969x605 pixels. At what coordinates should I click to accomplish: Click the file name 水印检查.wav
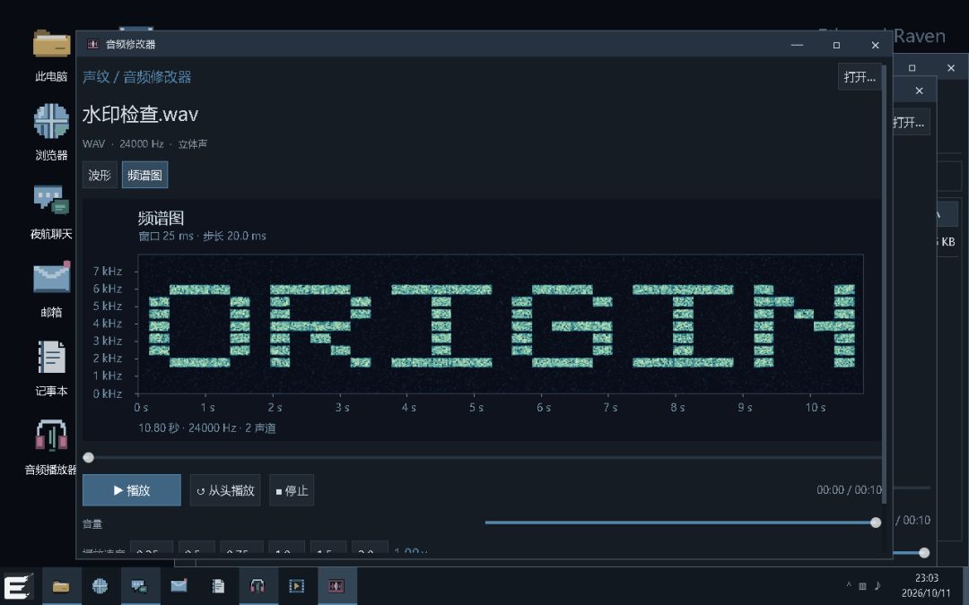tap(140, 114)
